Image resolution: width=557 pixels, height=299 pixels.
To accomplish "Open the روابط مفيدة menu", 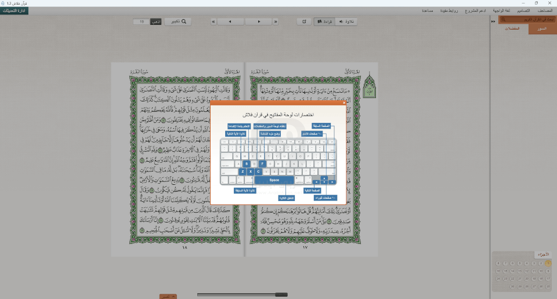I will (x=449, y=10).
